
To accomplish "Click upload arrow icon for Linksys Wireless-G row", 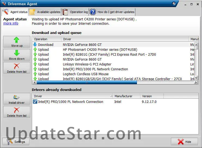I will 35,64.
